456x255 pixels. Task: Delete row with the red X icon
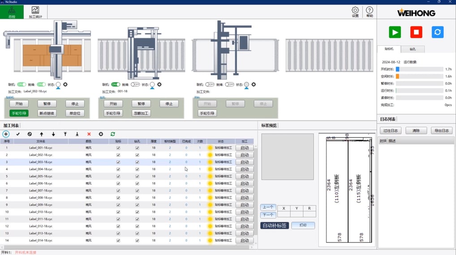(x=89, y=134)
